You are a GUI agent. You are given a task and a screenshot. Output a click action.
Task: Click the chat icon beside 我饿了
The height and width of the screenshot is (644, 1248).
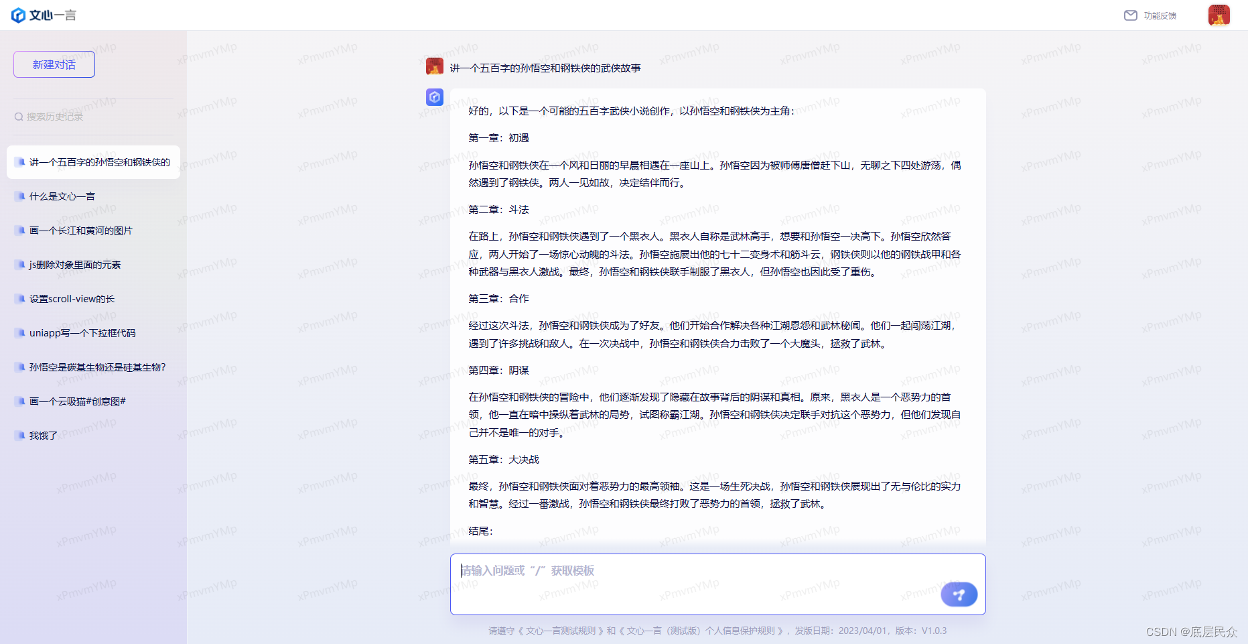tap(21, 436)
